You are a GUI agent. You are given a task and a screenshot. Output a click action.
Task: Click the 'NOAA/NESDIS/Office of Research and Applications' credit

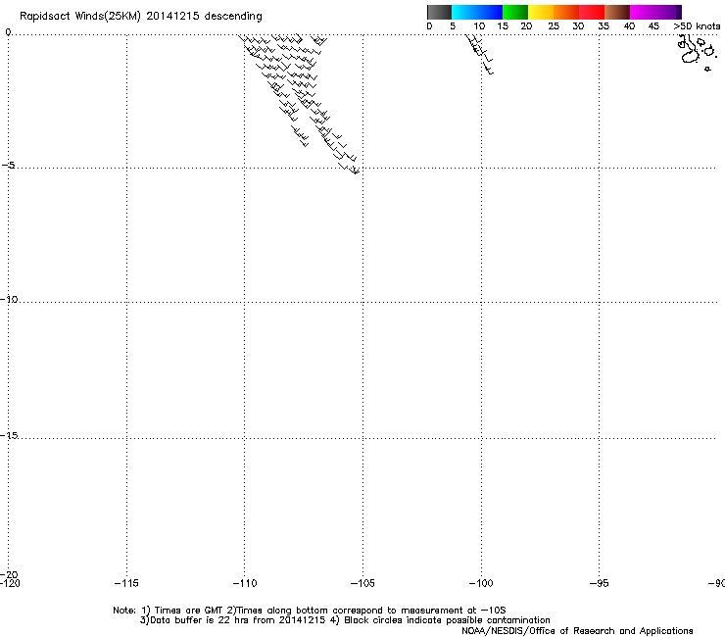pyautogui.click(x=577, y=631)
